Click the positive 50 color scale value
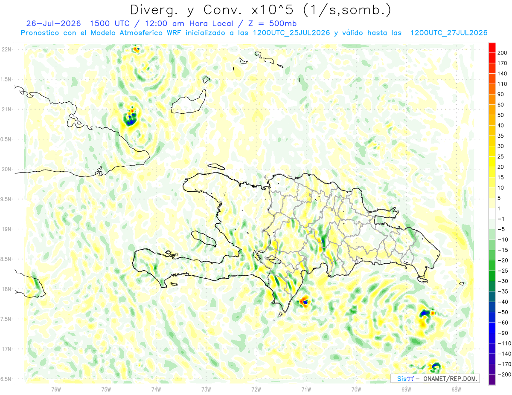 pos(501,115)
